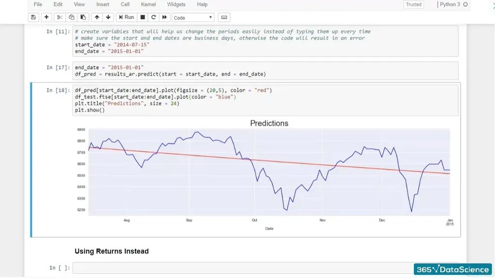Restart kernel and run all cells
Viewport: 495px width, 278px height.
click(163, 17)
